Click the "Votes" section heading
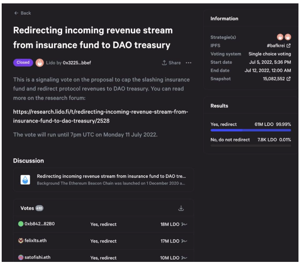 coord(27,208)
